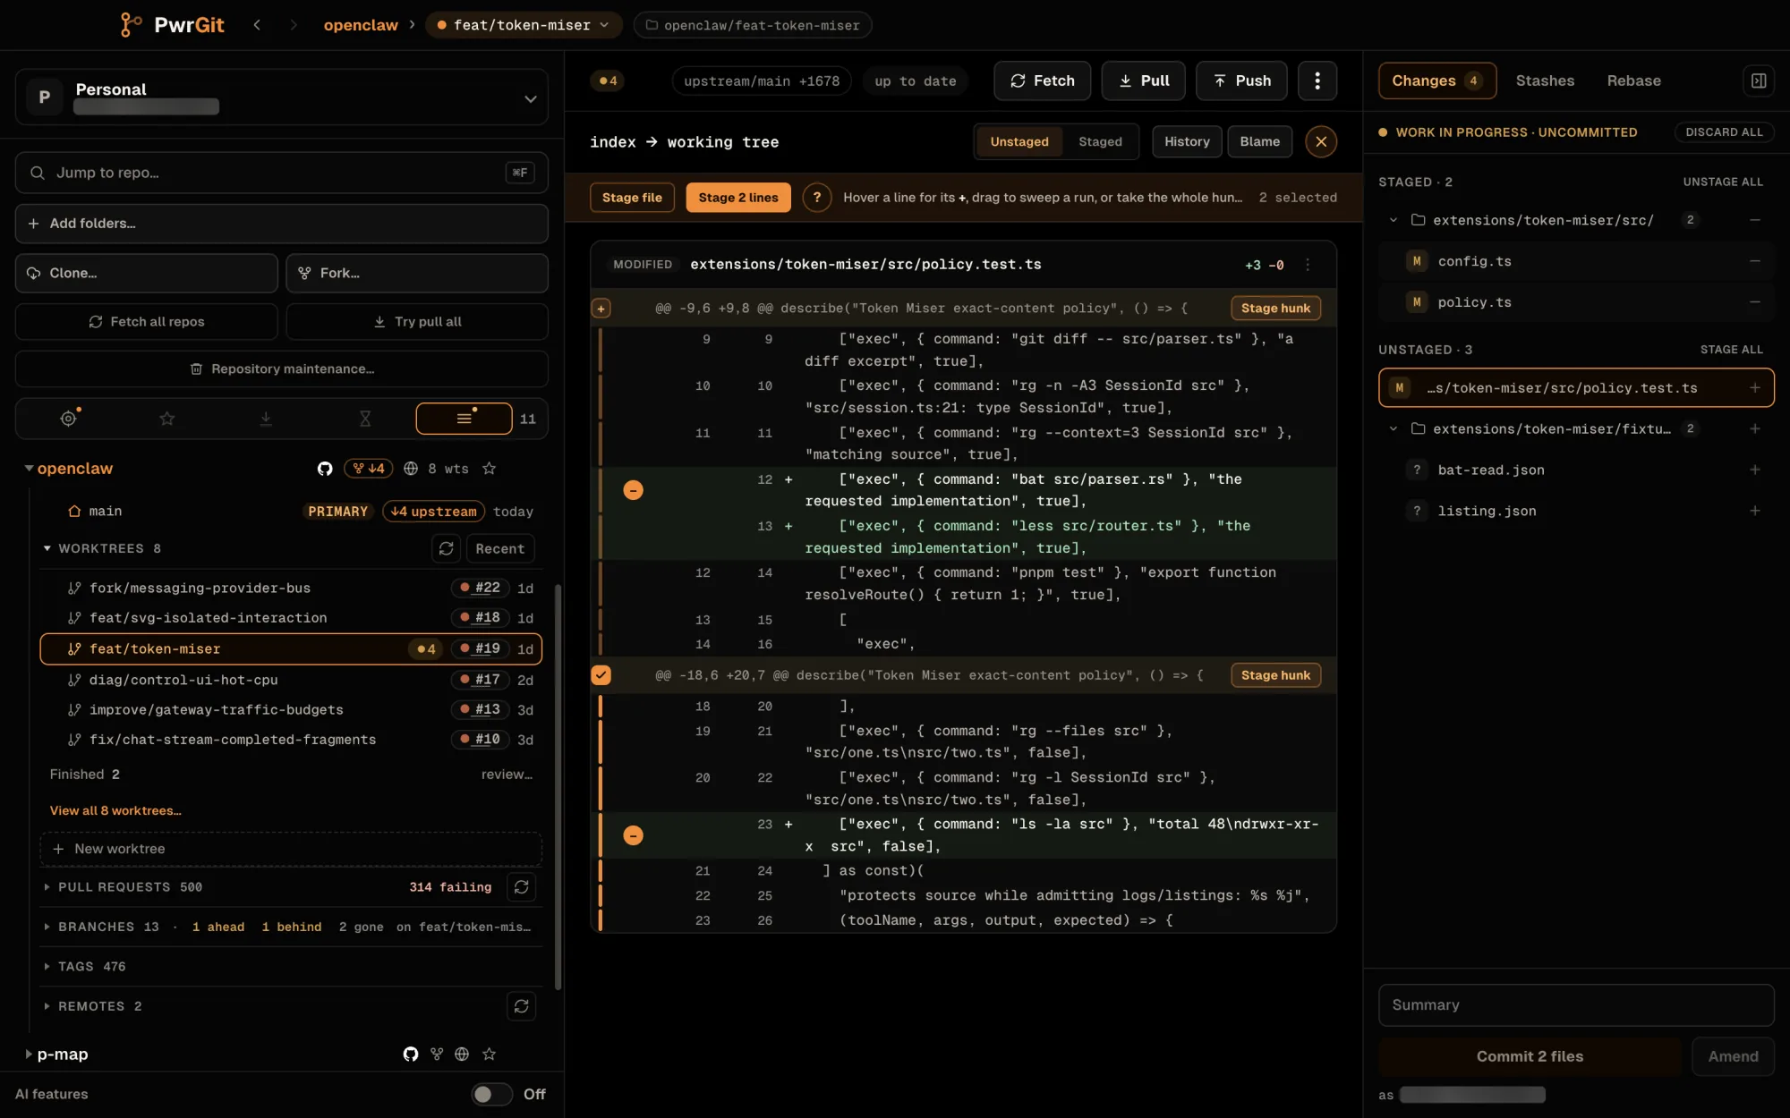The width and height of the screenshot is (1790, 1118).
Task: Expand the p-map repository
Action: [29, 1054]
